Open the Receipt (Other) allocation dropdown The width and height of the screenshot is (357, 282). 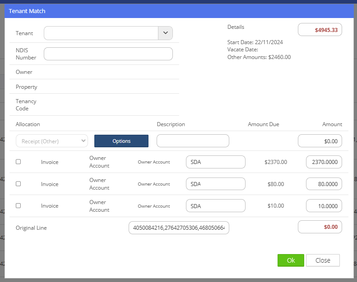[x=52, y=141]
